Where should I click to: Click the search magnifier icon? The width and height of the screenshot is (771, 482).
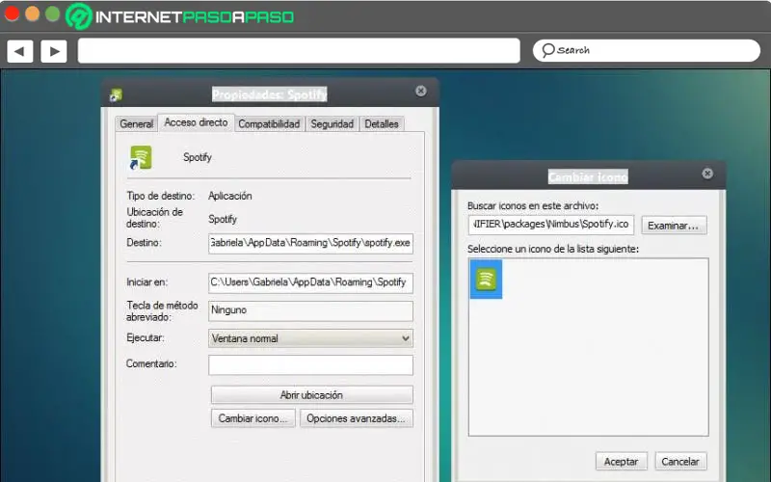point(547,50)
